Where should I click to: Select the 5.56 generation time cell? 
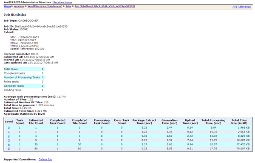[169, 149]
